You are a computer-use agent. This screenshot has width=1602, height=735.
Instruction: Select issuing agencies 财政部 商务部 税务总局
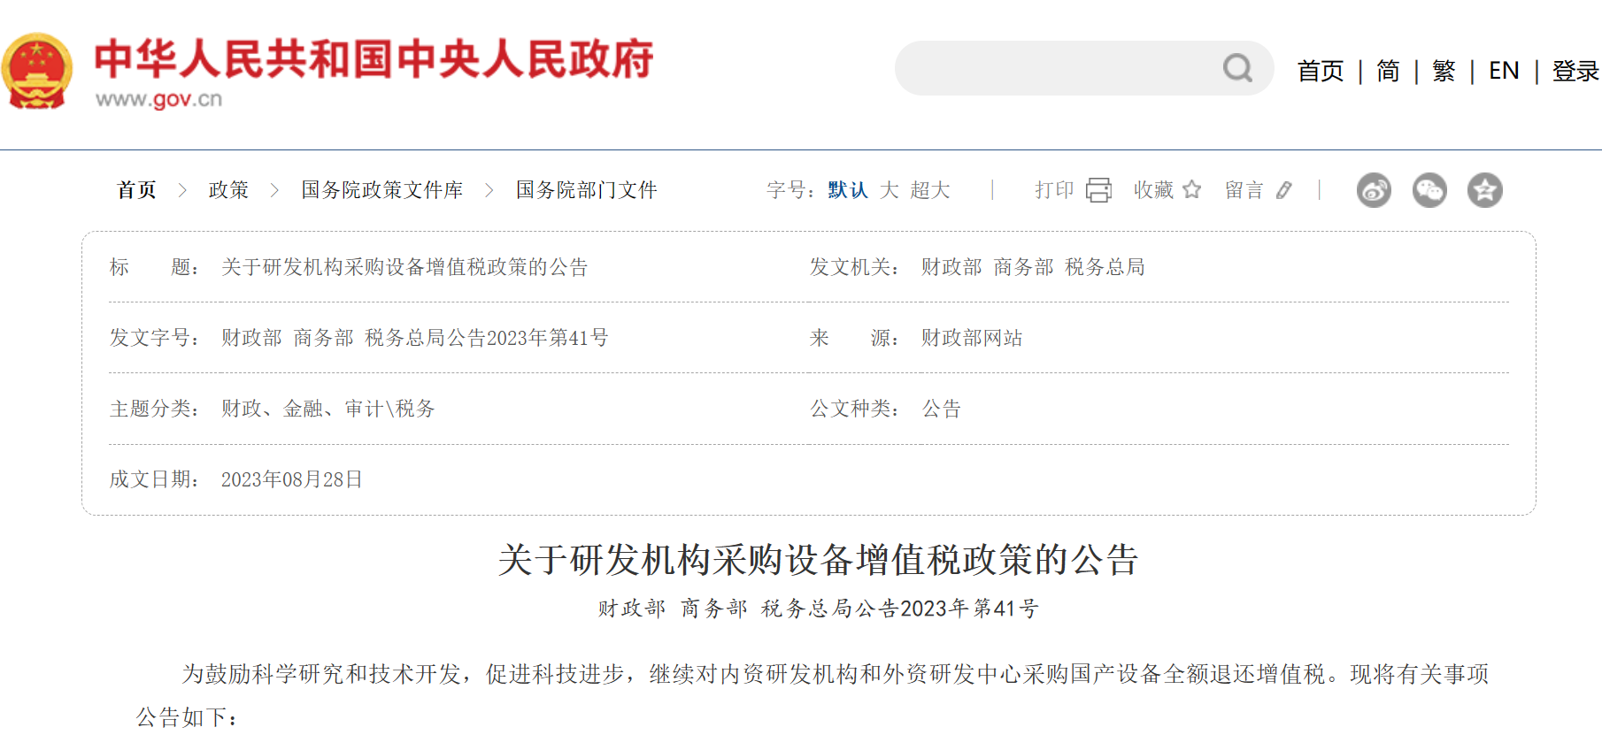point(1033,267)
